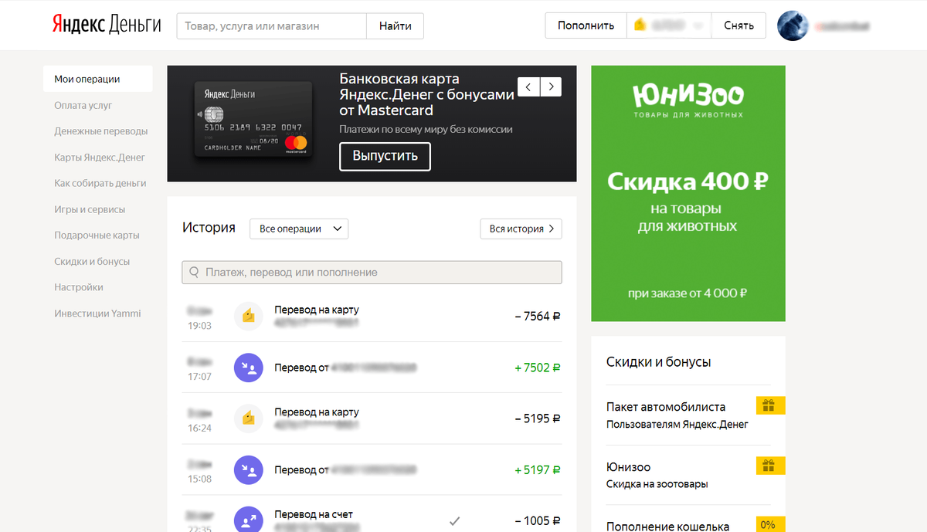927x532 pixels.
Task: Open Подарочные карты in sidebar
Action: click(x=97, y=236)
